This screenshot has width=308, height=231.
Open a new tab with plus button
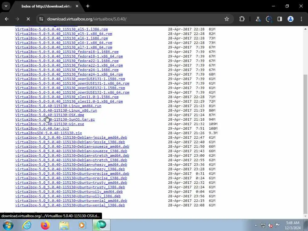(x=88, y=6)
